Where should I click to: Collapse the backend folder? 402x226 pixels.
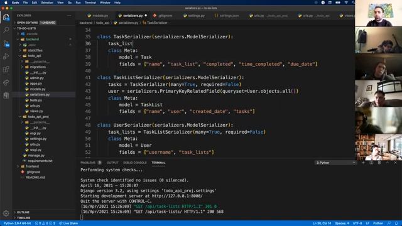32,39
